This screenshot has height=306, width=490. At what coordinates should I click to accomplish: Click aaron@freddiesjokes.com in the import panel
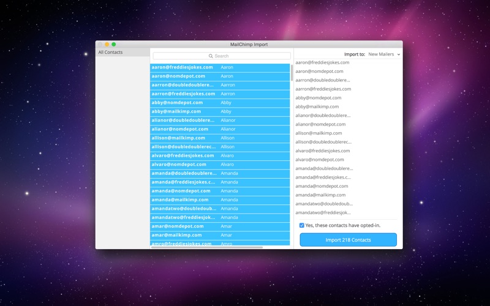(323, 62)
